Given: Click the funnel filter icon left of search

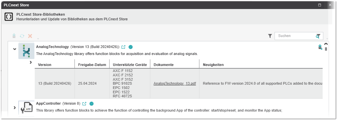Looking at the screenshot, I should 270,36.
